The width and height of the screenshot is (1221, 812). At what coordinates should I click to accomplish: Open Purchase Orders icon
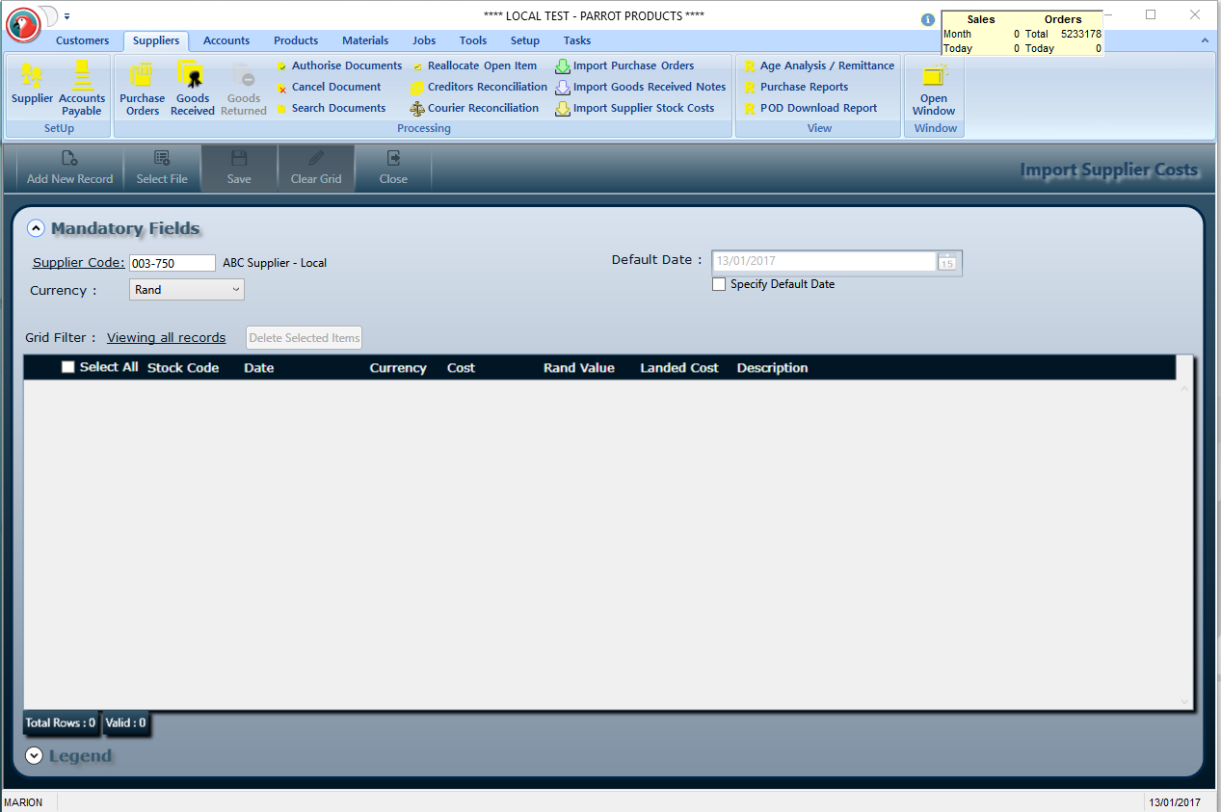(x=143, y=89)
